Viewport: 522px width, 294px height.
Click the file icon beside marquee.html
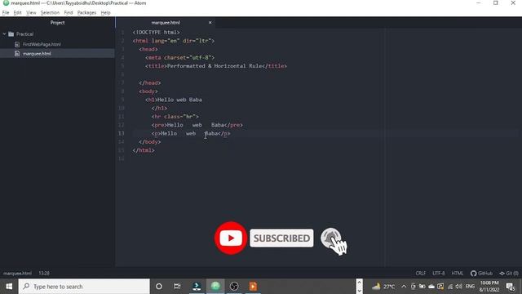coord(17,53)
